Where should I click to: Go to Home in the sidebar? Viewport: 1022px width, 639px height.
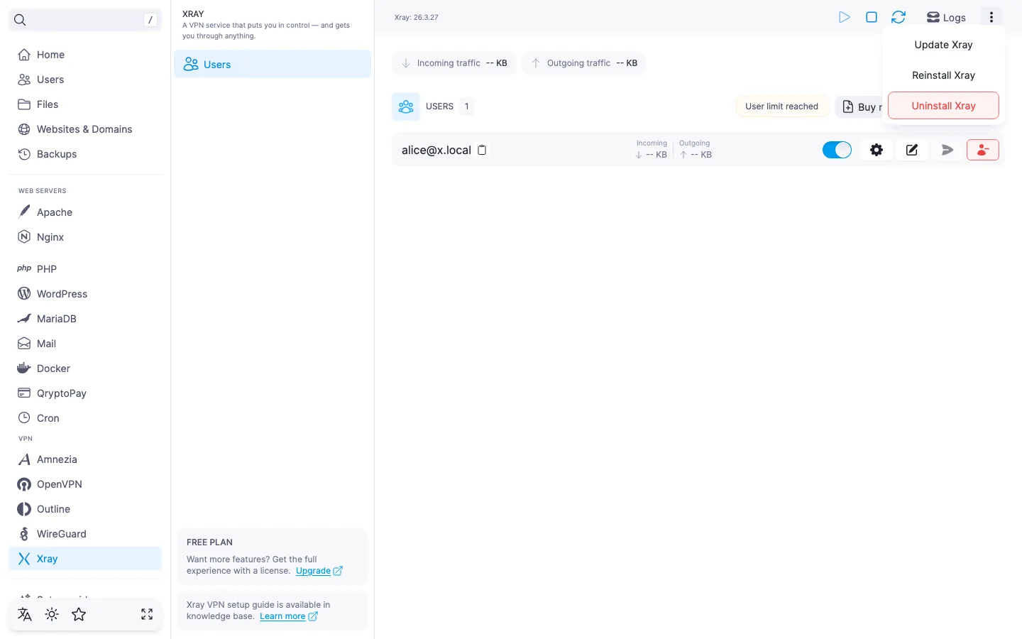coord(85,55)
